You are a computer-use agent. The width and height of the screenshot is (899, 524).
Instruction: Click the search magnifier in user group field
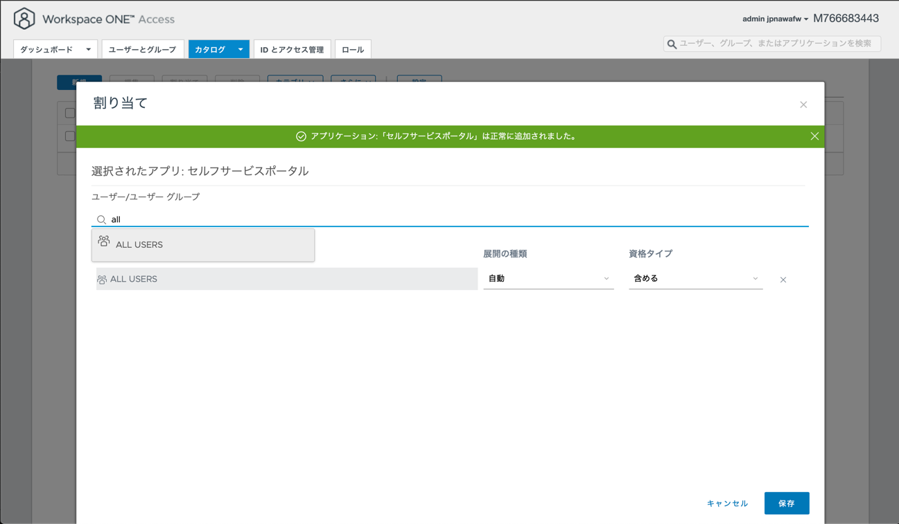click(x=101, y=219)
